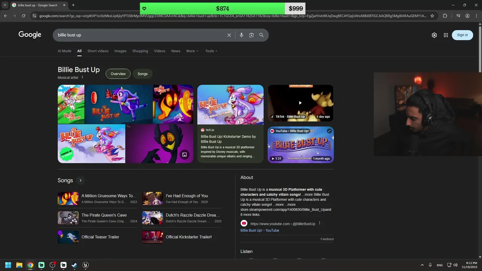Switch to AI Mode tab

click(x=64, y=51)
